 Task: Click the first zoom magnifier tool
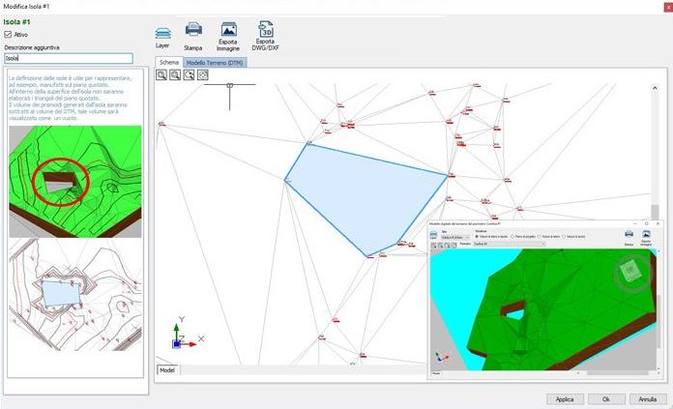(x=161, y=74)
